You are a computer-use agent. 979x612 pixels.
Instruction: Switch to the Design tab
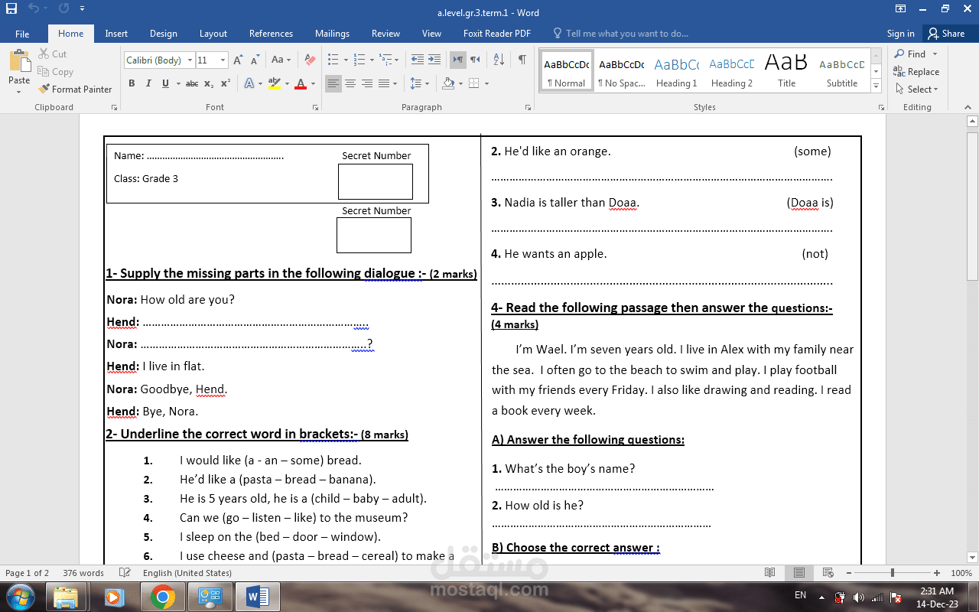pyautogui.click(x=163, y=34)
